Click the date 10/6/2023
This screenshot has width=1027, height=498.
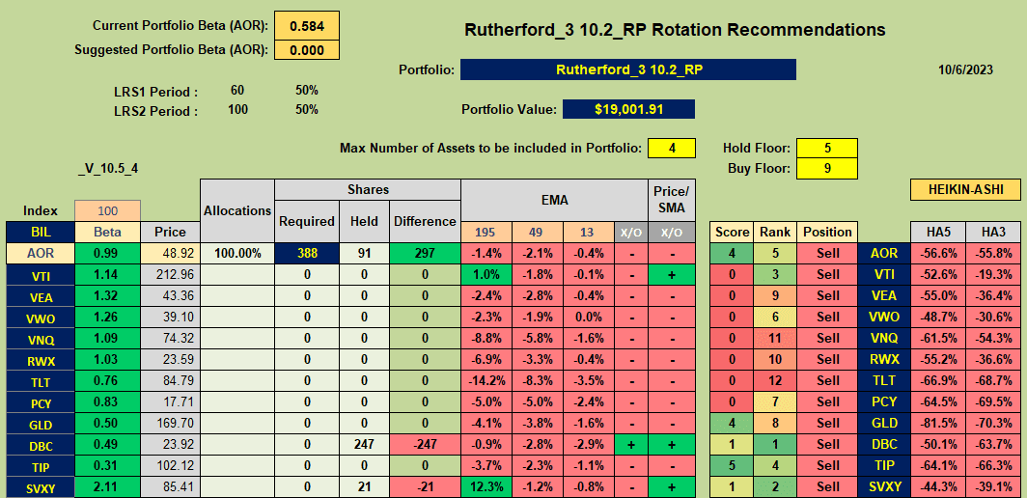pos(964,69)
